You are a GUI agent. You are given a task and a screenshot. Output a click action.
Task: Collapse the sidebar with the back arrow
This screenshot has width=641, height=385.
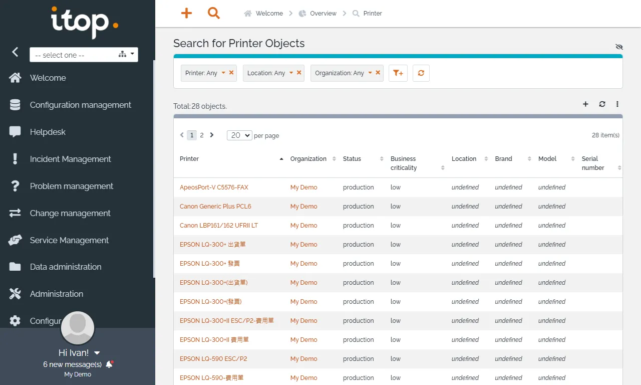coord(15,52)
